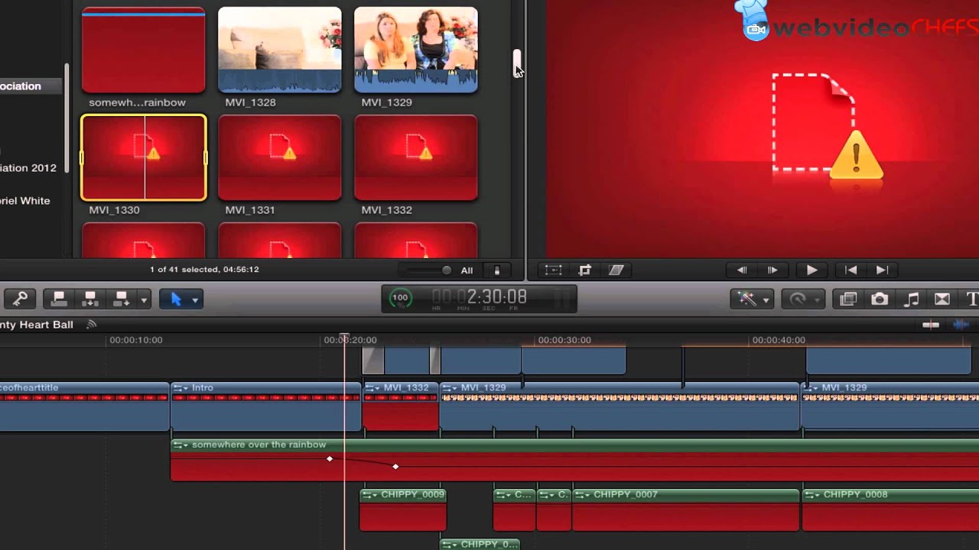Step back one frame in viewer
This screenshot has width=979, height=550.
741,270
